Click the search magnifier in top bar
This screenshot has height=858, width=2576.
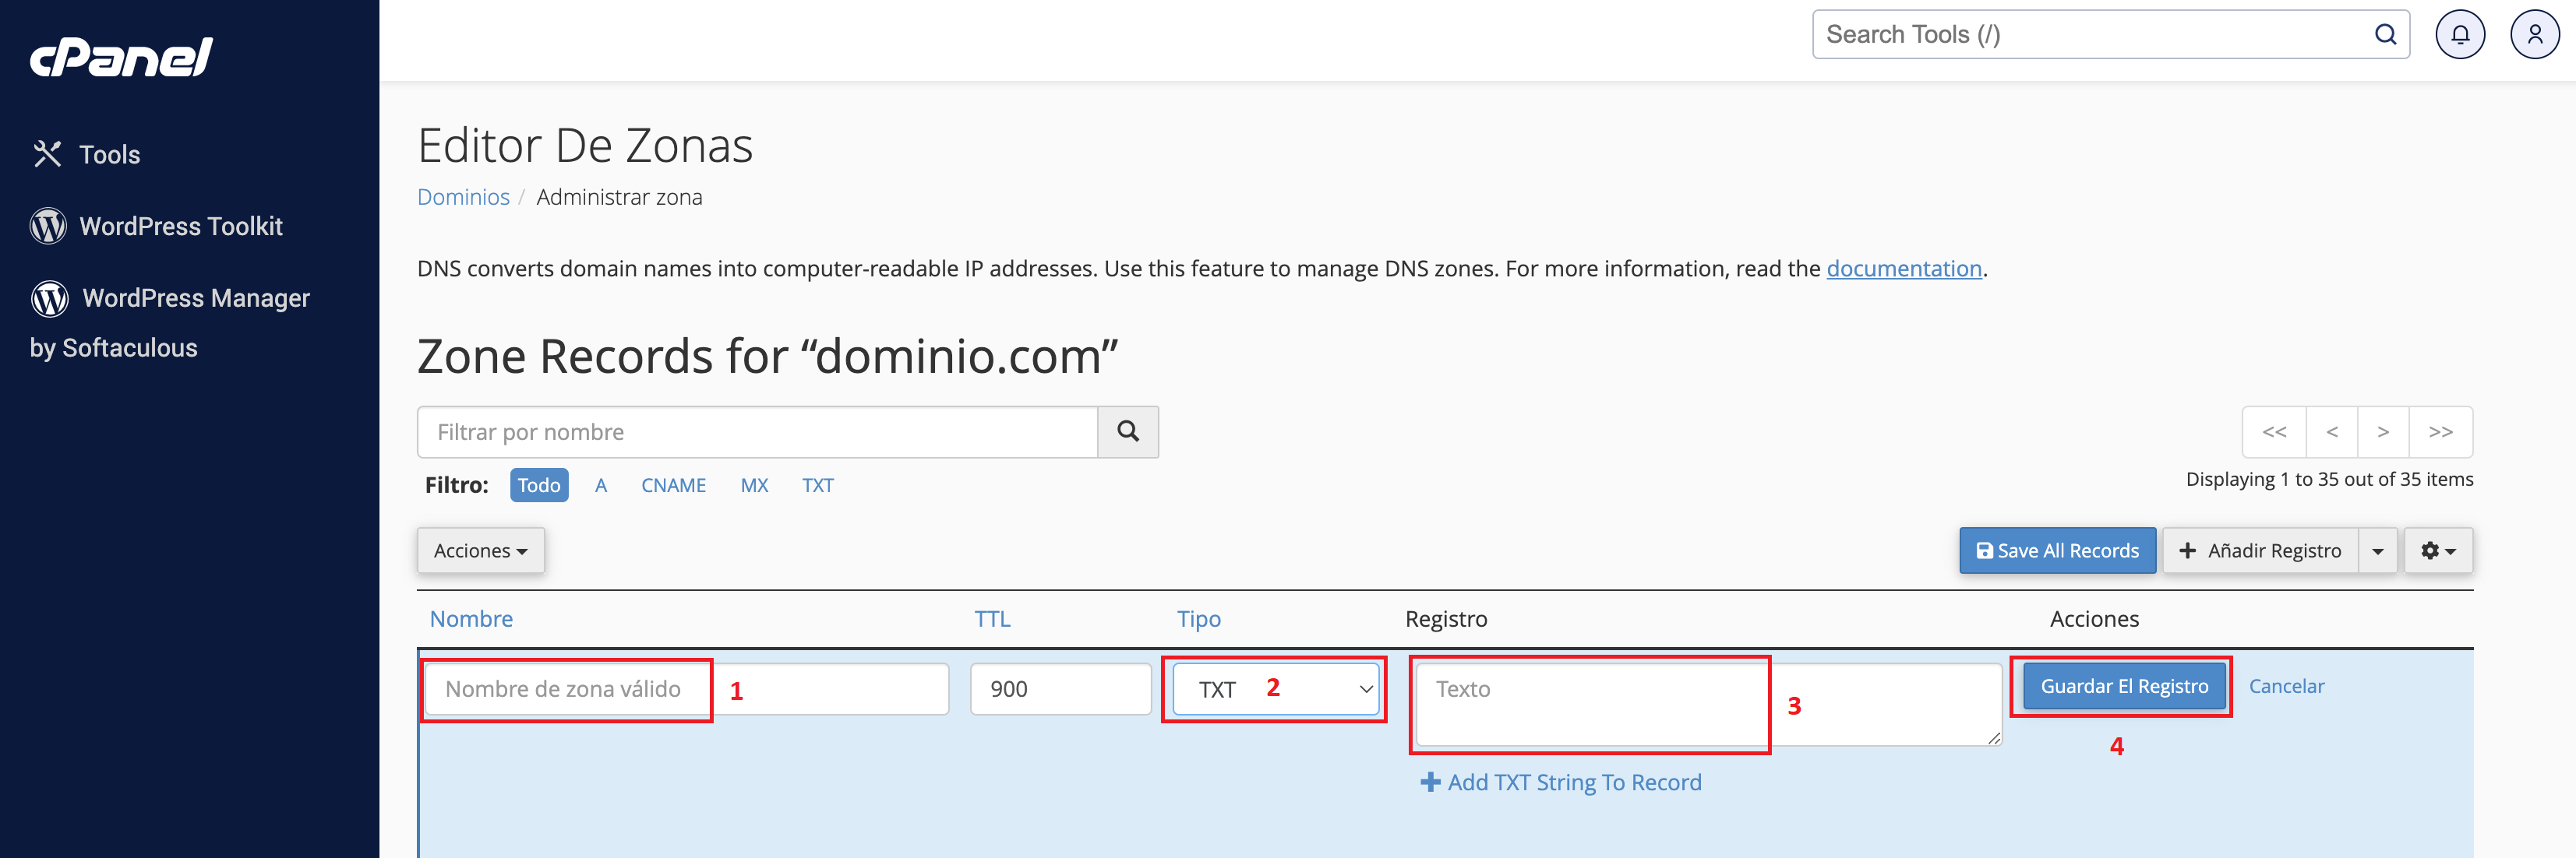point(2385,35)
